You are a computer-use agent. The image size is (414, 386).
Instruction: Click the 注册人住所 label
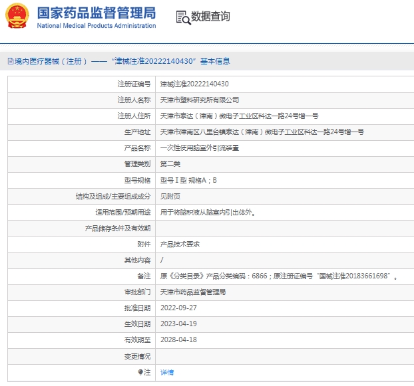coord(134,116)
